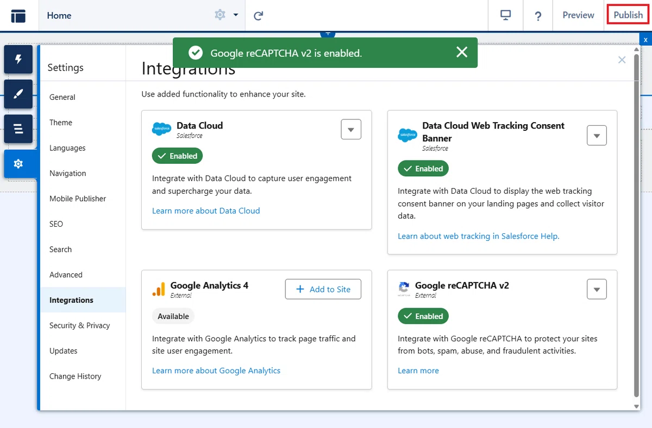The width and height of the screenshot is (652, 428).
Task: Open the Components lightning bolt panel
Action: coord(18,59)
